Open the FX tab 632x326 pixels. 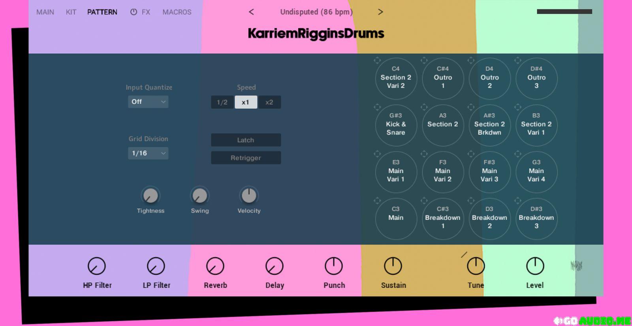pyautogui.click(x=146, y=12)
